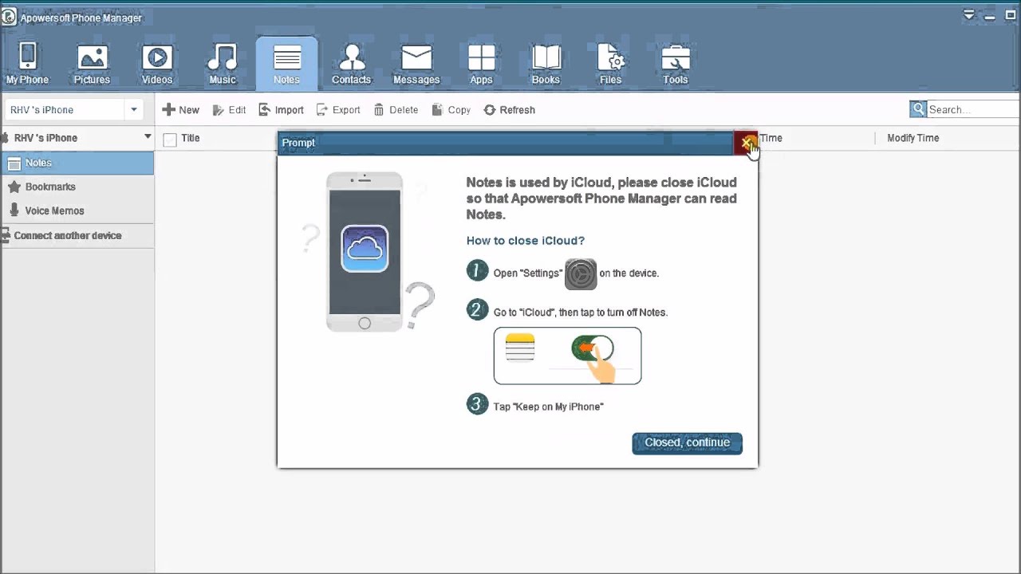Sort by the Title column header
1021x574 pixels.
point(190,138)
